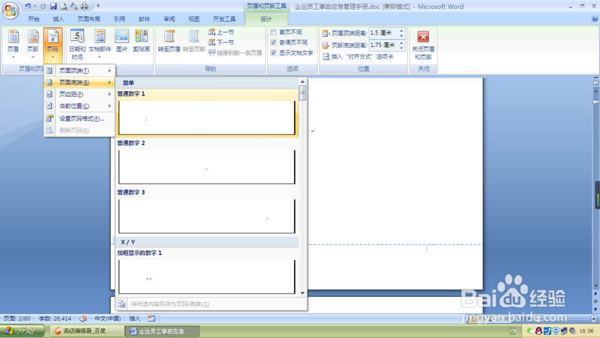The width and height of the screenshot is (600, 338).
Task: Click the zoom in plus button
Action: (594, 318)
